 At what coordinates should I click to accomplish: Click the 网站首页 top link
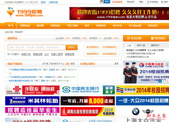(131, 2)
